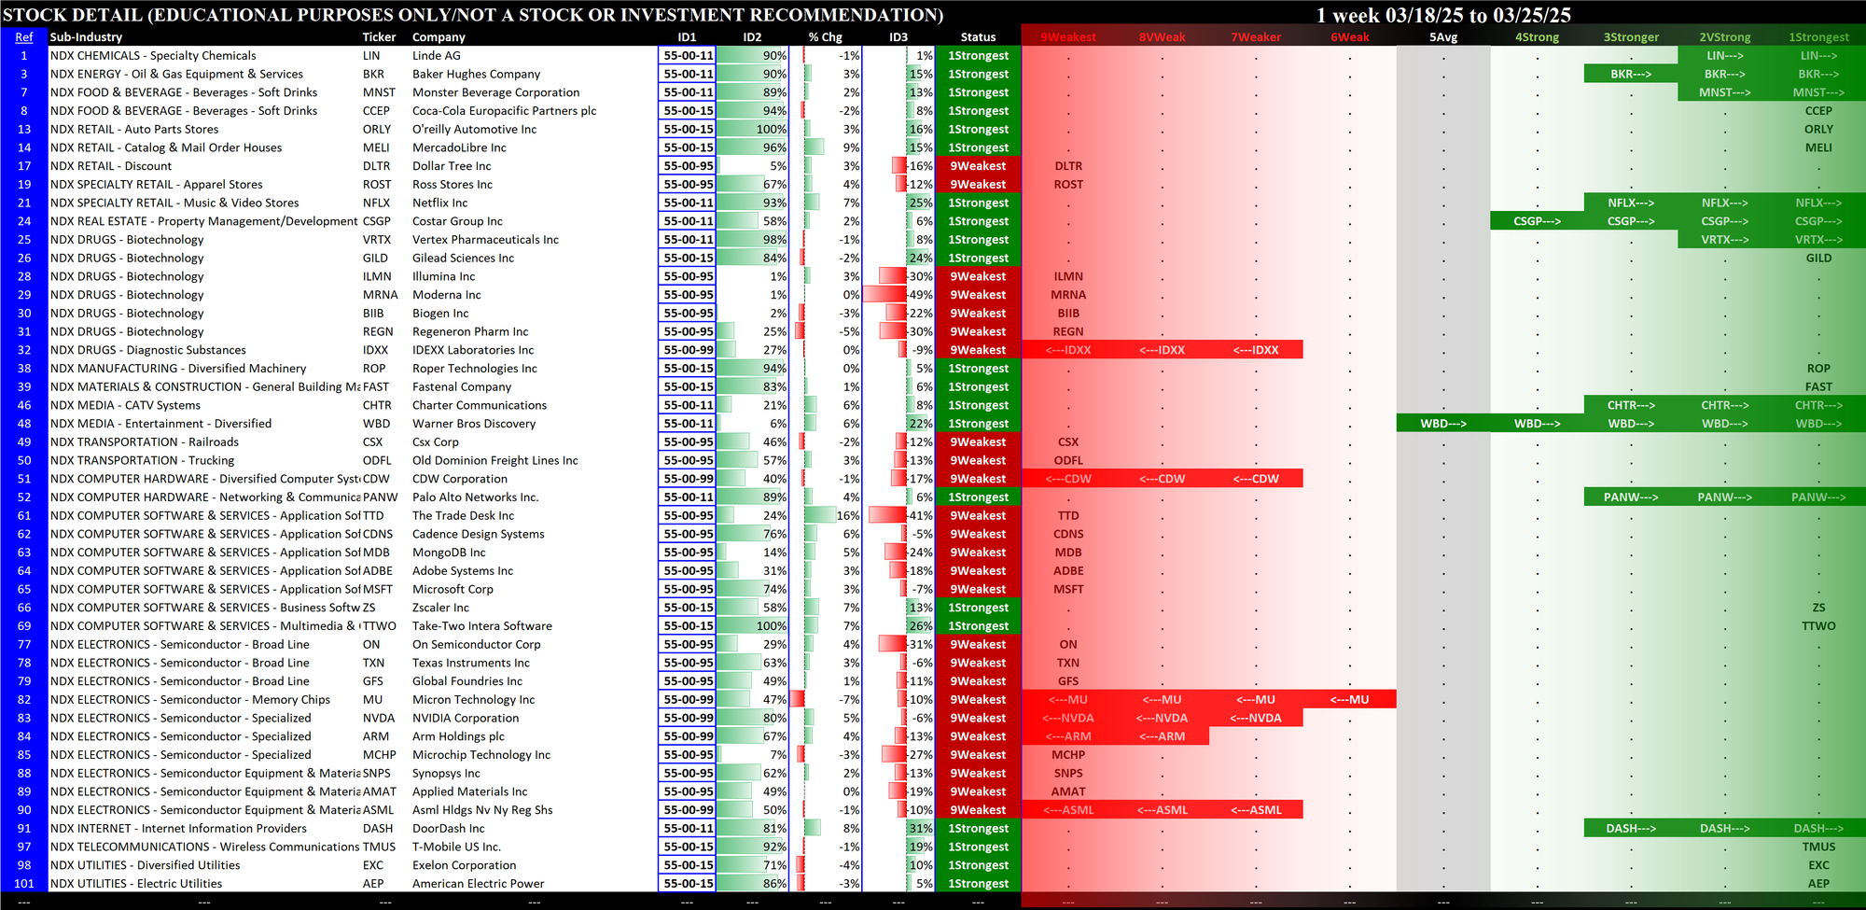Click the Cadence Design Systems cell
This screenshot has width=1866, height=910.
[478, 534]
